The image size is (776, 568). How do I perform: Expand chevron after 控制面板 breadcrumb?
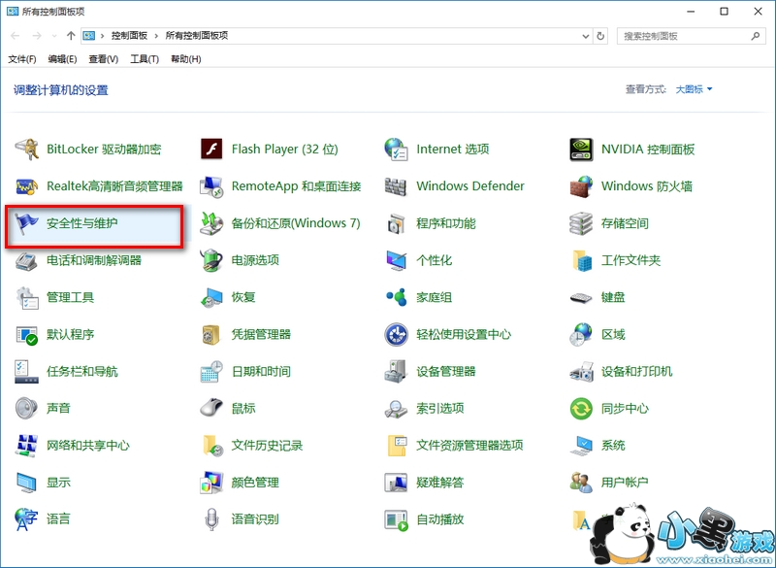(156, 36)
